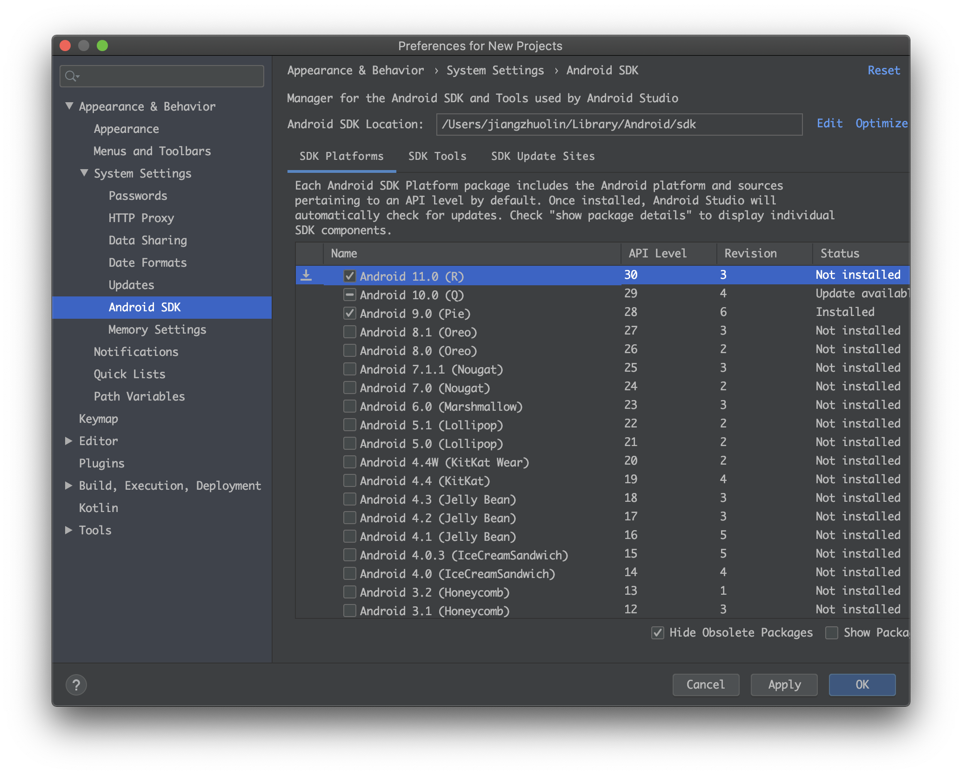Open the Keymap settings
Viewport: 962px width, 775px height.
pyautogui.click(x=98, y=419)
